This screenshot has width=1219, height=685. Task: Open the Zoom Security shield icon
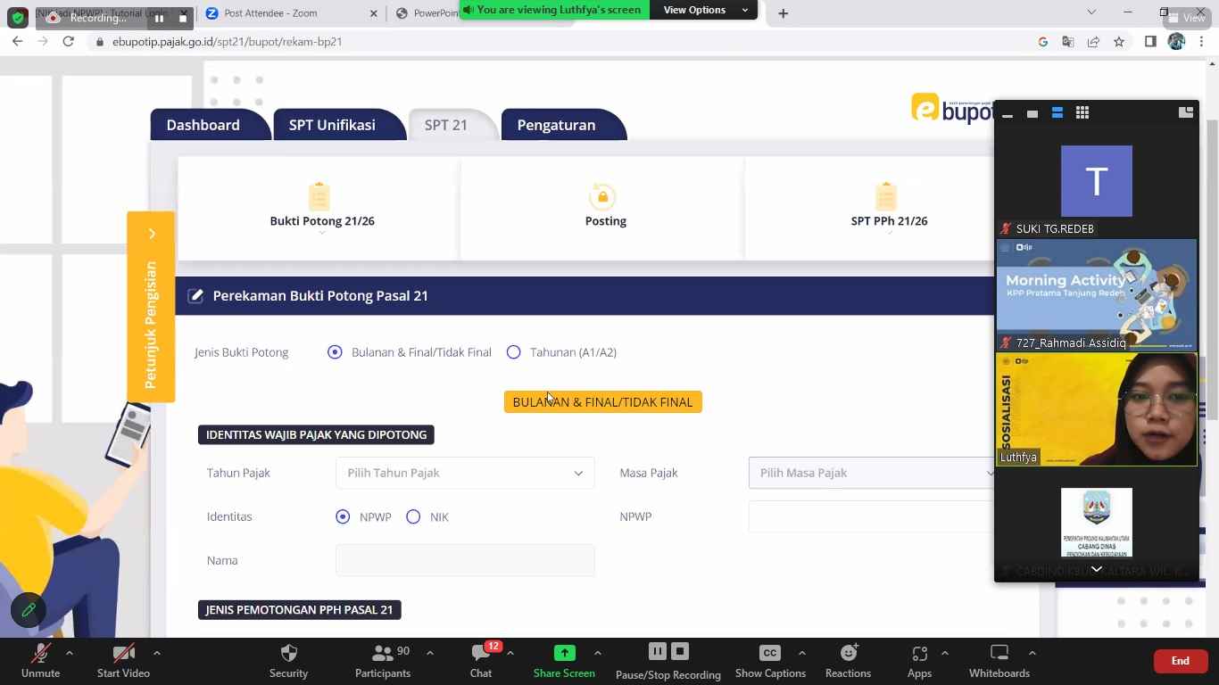coord(288,654)
